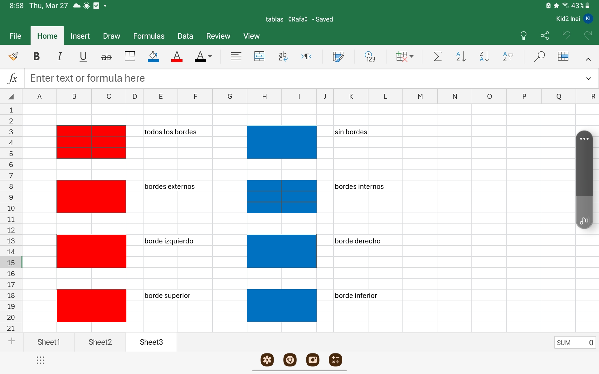599x374 pixels.
Task: Open the cell borders tool
Action: pyautogui.click(x=129, y=56)
